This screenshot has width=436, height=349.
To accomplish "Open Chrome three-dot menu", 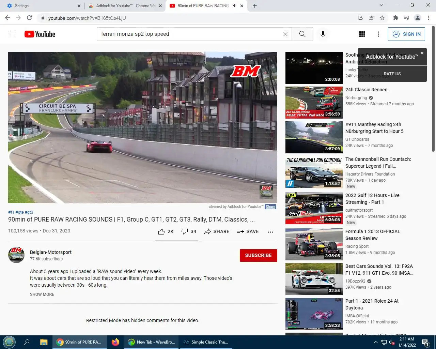I will (429, 18).
